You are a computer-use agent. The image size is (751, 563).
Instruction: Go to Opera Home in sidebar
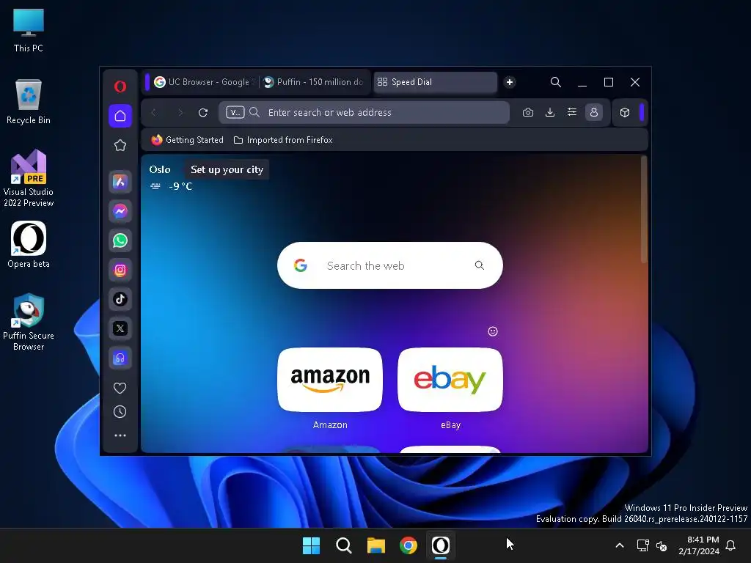click(x=120, y=116)
